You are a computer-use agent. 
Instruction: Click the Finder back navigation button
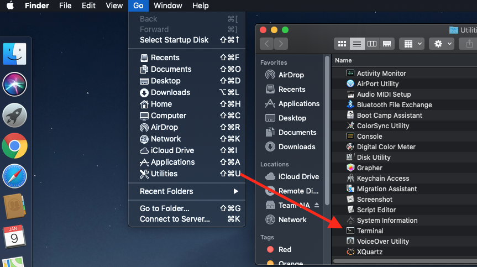point(267,44)
